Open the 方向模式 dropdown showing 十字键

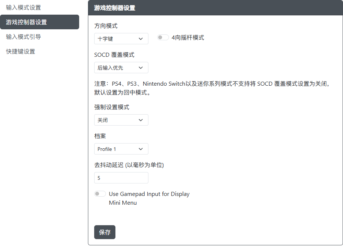tap(121, 38)
